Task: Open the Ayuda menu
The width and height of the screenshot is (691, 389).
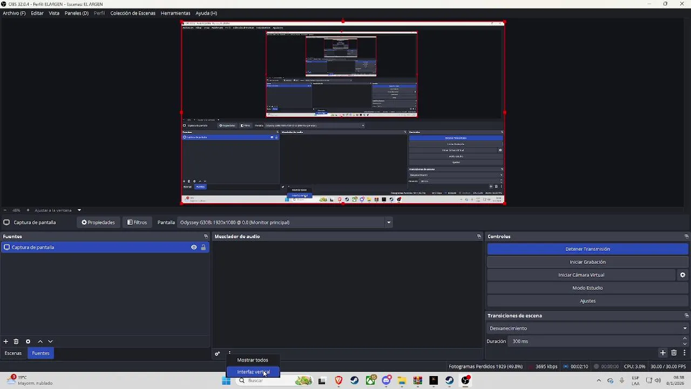Action: (206, 13)
